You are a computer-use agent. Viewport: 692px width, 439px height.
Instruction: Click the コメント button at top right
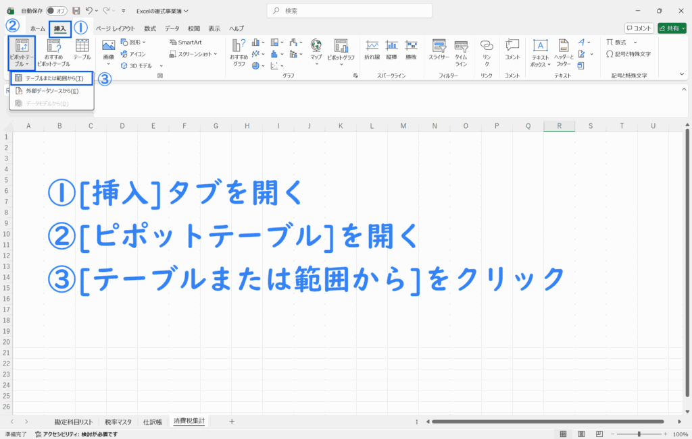coord(639,28)
